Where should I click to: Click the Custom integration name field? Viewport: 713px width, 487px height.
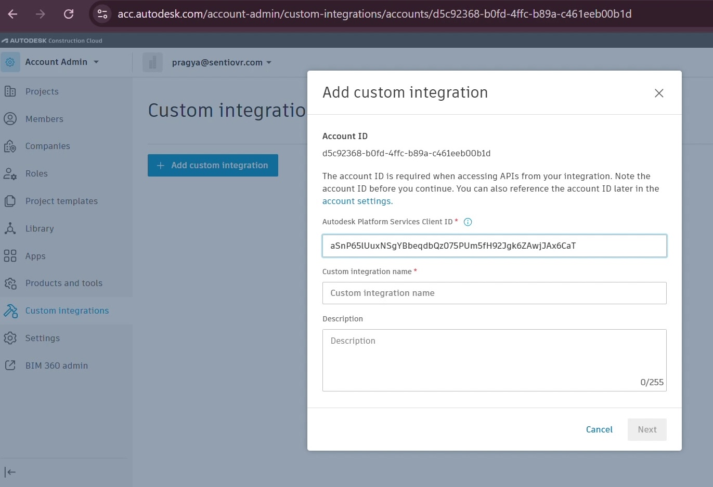click(x=495, y=293)
